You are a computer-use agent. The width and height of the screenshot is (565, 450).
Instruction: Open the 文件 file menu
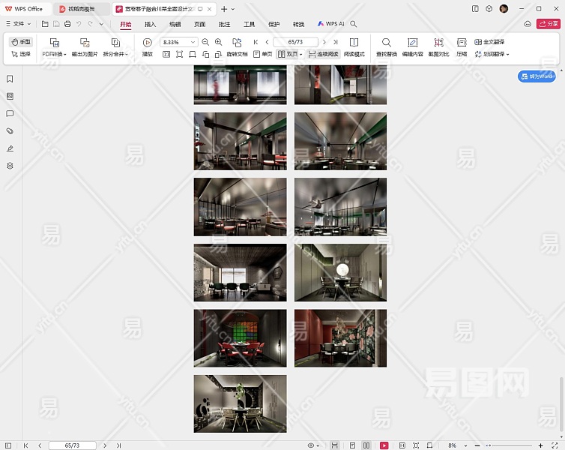pyautogui.click(x=19, y=24)
